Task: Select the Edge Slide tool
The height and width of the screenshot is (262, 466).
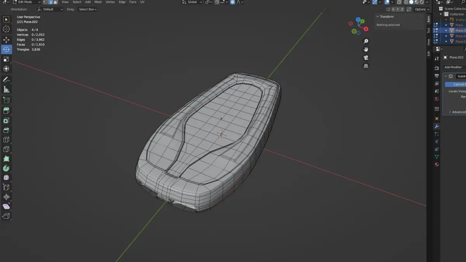Action: click(x=6, y=187)
